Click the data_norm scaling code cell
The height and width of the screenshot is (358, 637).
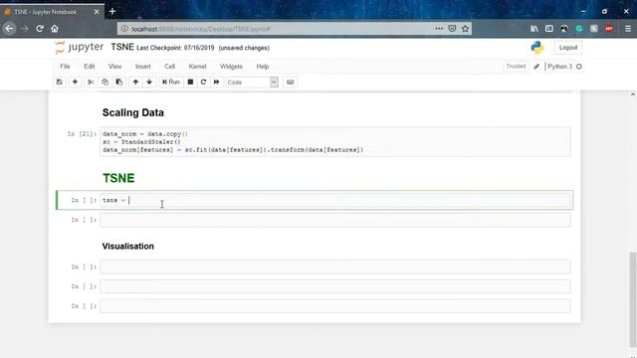(335, 141)
